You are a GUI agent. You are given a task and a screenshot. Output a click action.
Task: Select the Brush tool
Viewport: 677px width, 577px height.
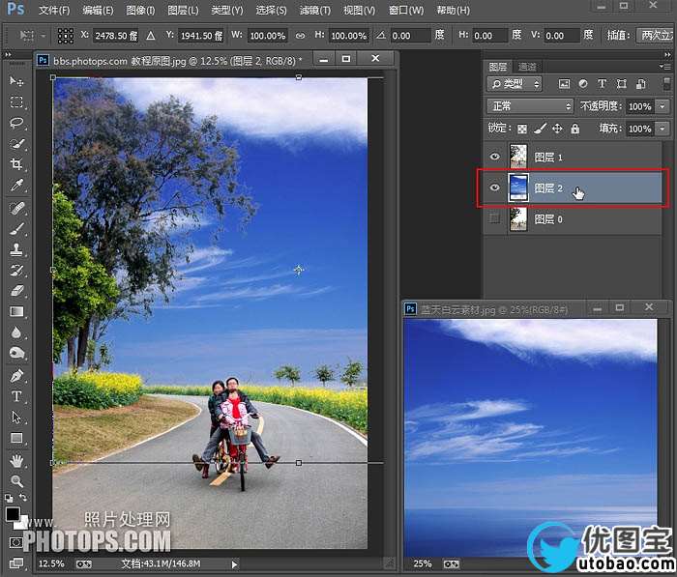[x=16, y=229]
